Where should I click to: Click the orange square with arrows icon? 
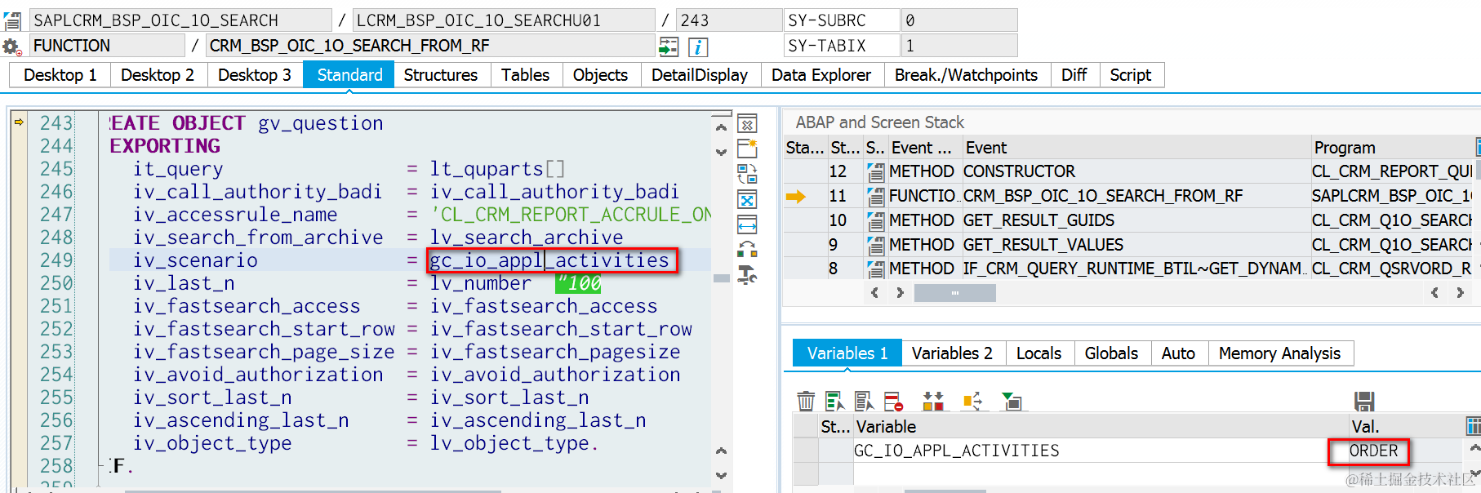pyautogui.click(x=972, y=401)
